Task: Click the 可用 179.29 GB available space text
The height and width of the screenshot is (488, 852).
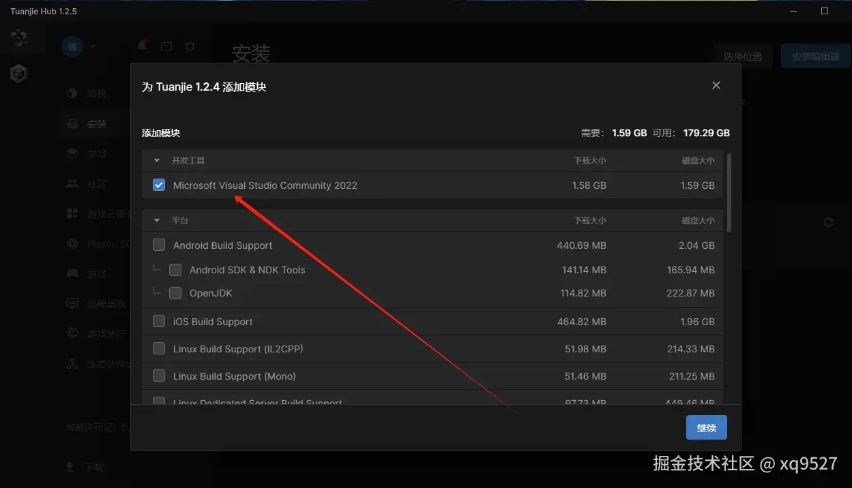Action: tap(691, 133)
